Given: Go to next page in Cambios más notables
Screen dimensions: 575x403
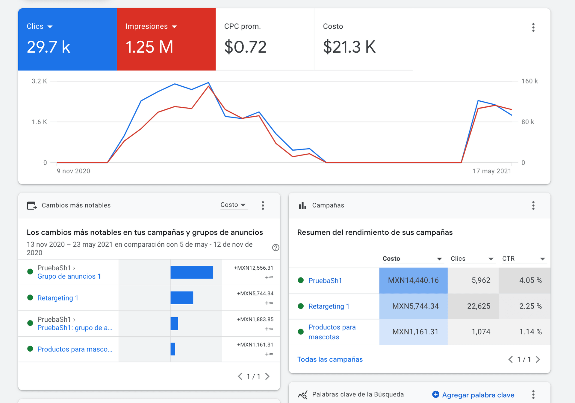Looking at the screenshot, I should [267, 376].
